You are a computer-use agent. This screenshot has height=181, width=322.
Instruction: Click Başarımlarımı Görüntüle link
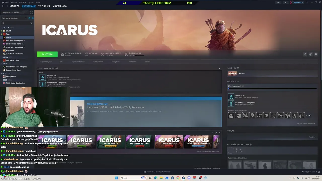(x=306, y=123)
